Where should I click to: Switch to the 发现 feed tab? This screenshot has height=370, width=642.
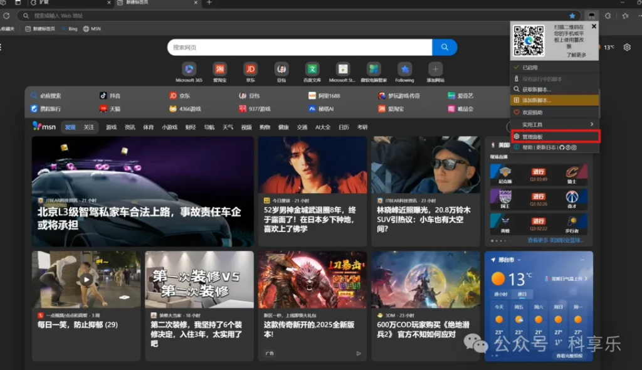(x=70, y=127)
